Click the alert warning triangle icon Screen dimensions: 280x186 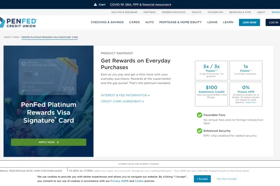tap(95, 4)
